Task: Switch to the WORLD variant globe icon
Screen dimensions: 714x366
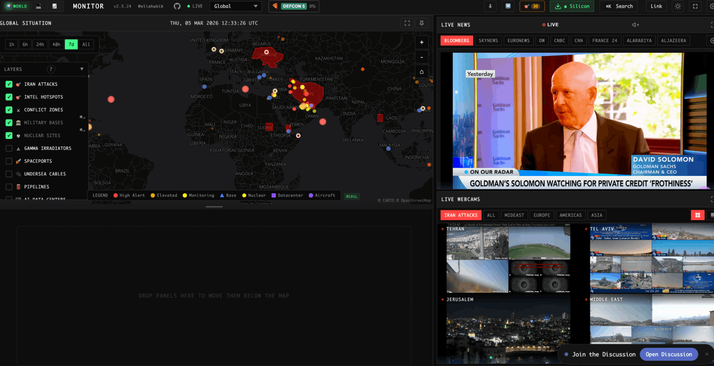Action: tap(16, 6)
